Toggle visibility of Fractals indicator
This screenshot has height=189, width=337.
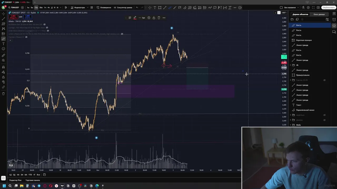tap(26, 37)
